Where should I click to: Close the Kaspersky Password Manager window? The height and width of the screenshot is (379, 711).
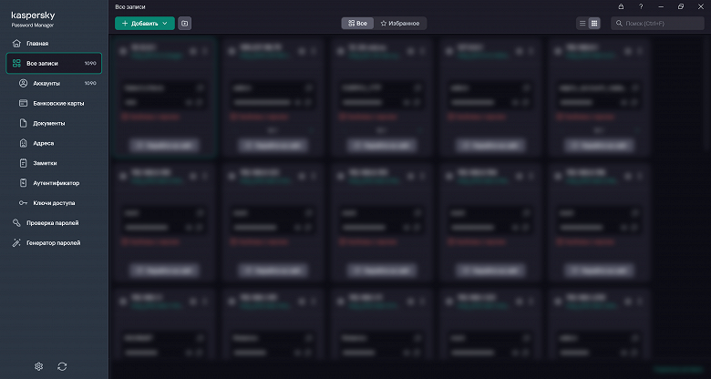click(x=701, y=6)
